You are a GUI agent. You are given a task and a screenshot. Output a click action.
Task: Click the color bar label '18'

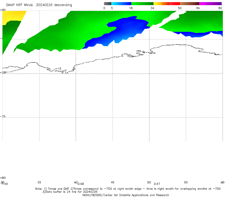131,8
